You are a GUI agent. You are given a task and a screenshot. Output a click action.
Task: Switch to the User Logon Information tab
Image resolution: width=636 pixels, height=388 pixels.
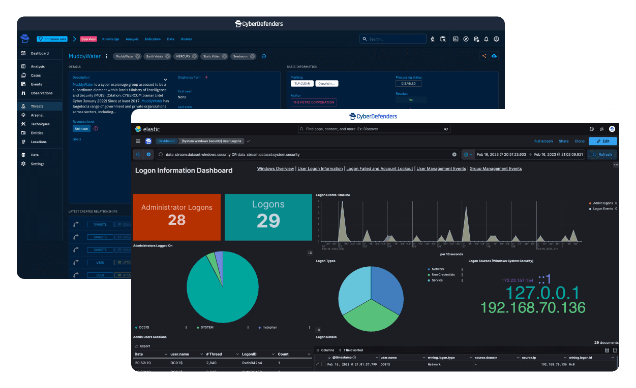[x=320, y=168]
